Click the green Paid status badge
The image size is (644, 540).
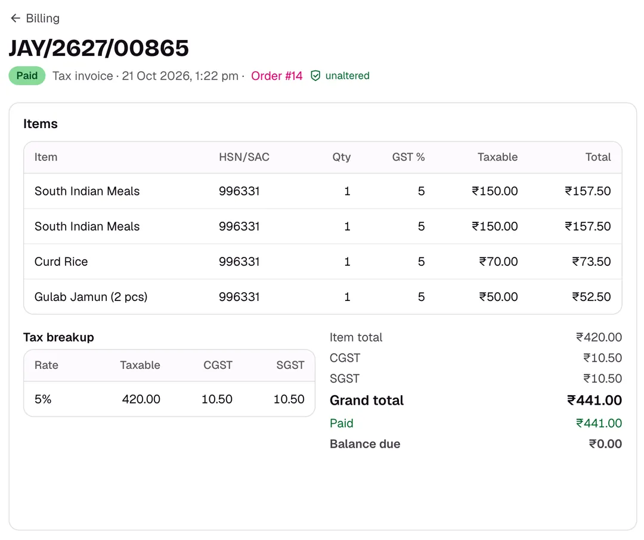(27, 76)
